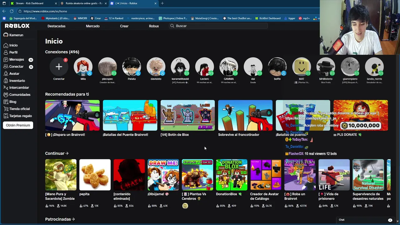The width and height of the screenshot is (400, 225).
Task: Open Tarjetas regalo in the sidebar
Action: (x=17, y=116)
